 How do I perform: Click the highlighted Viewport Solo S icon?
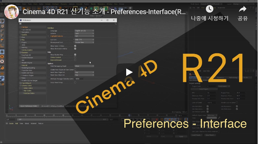point(2,52)
